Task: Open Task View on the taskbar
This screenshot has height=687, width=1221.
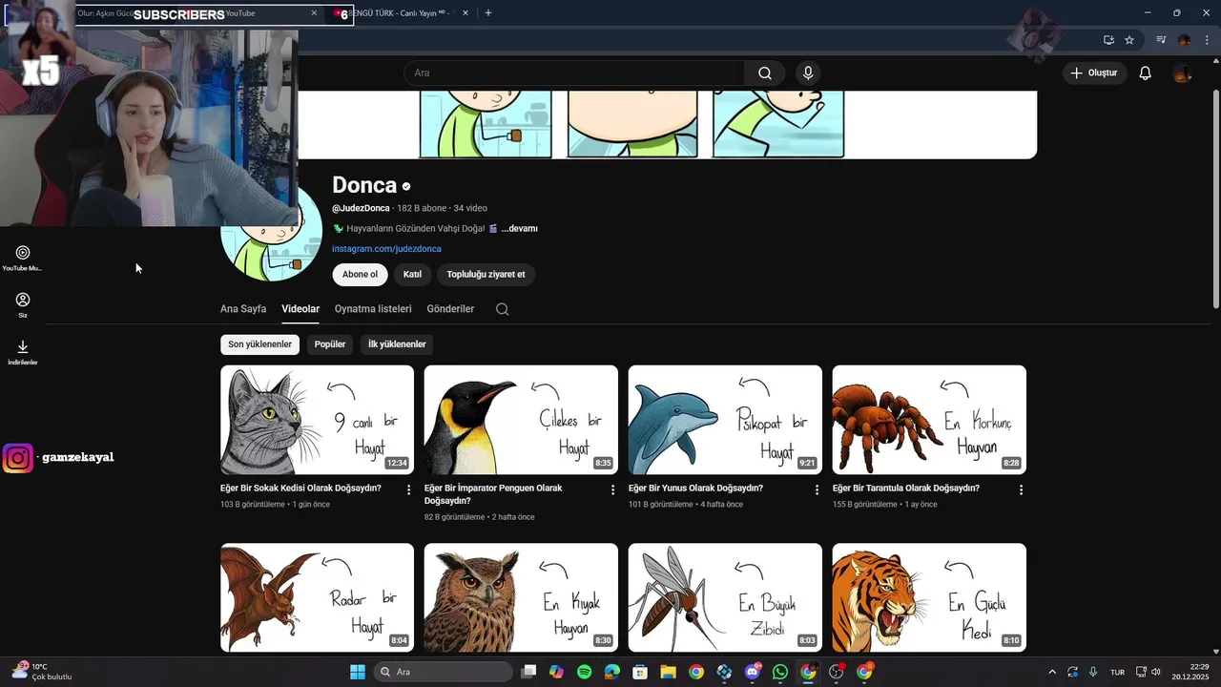Action: (529, 672)
